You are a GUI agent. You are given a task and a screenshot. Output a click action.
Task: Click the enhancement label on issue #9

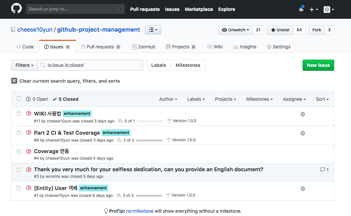point(116,133)
